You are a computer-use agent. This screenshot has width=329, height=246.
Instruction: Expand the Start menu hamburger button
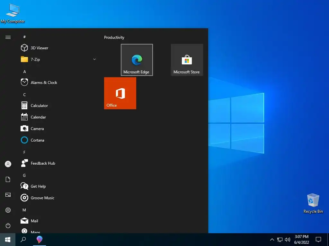point(8,37)
